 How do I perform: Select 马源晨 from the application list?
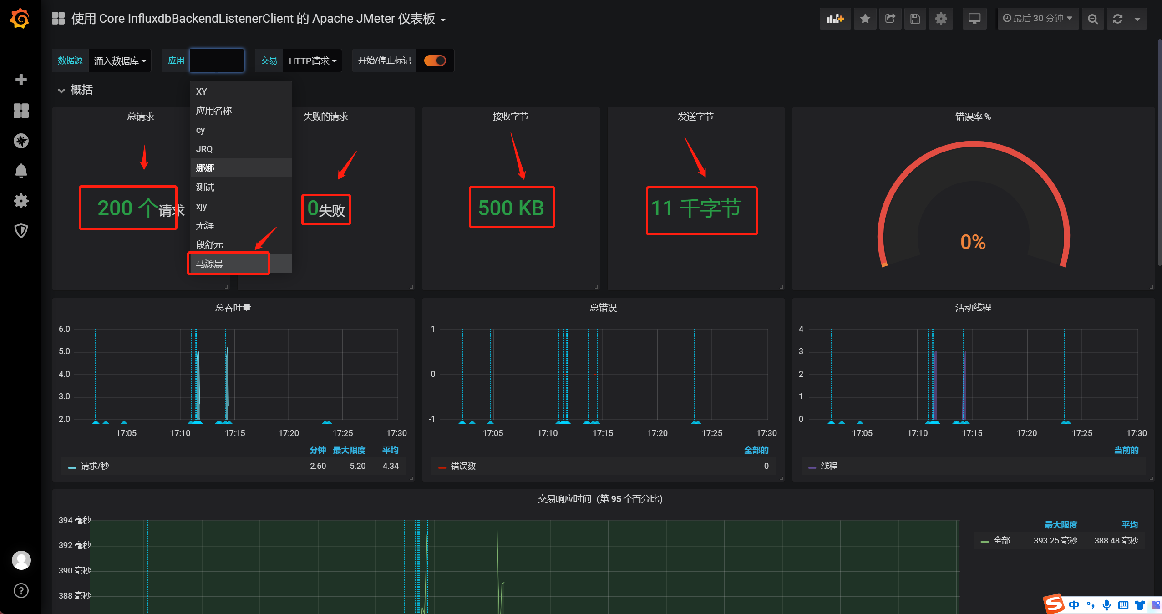(x=209, y=264)
